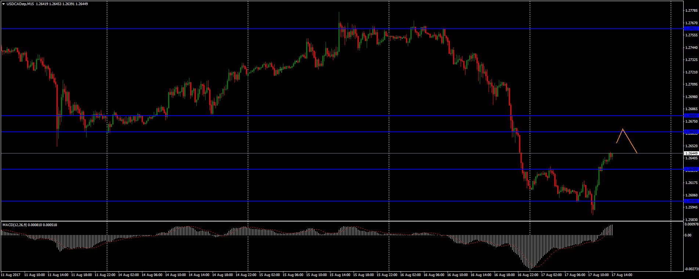Select the falling orange trend line segment
The image size is (699, 279).
[x=630, y=141]
